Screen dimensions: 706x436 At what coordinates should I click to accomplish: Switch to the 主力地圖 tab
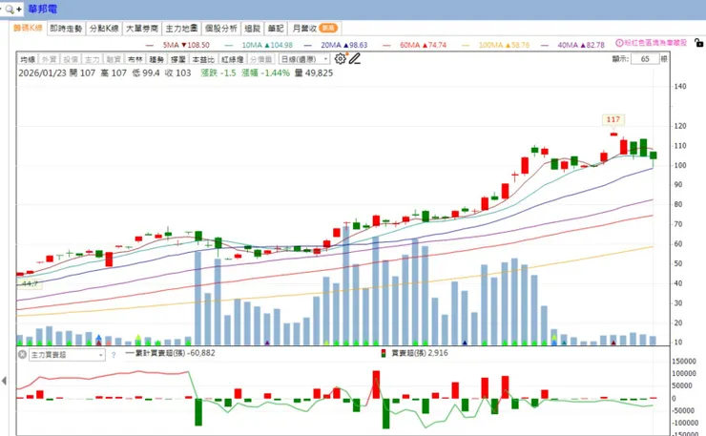[x=181, y=29]
